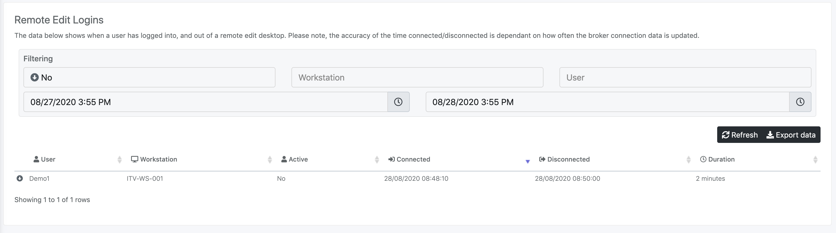Sort by Disconnected column header
Image resolution: width=836 pixels, height=233 pixels.
click(x=568, y=159)
